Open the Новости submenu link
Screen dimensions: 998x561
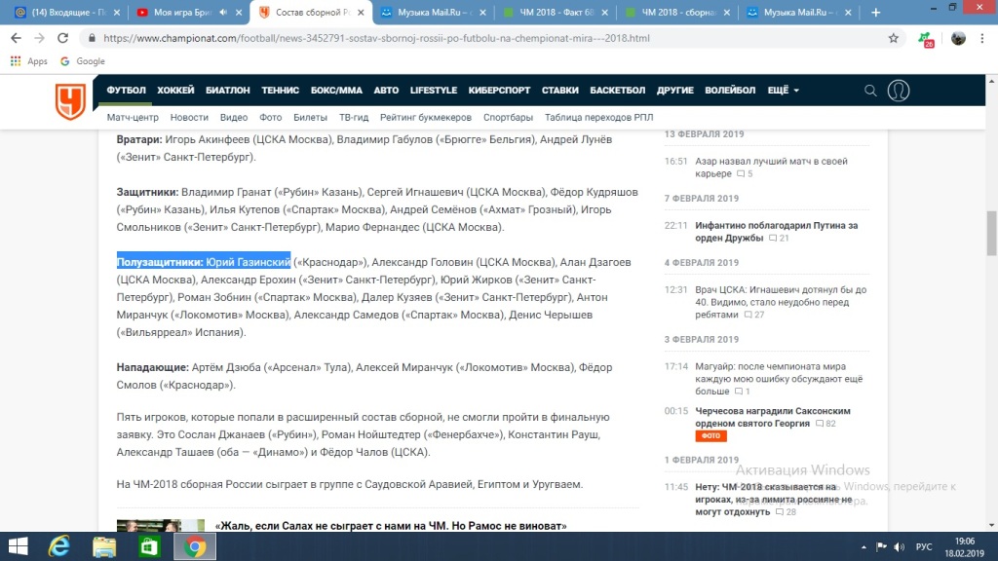point(189,117)
